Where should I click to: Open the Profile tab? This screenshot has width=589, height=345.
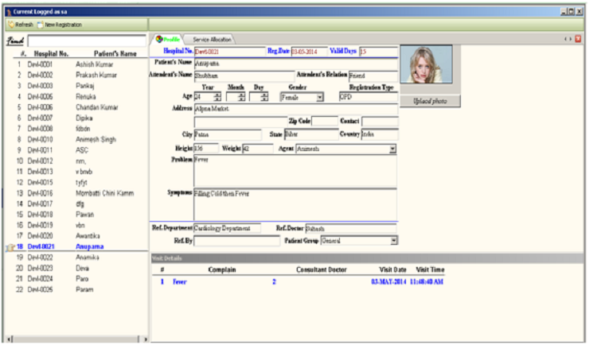pyautogui.click(x=170, y=39)
